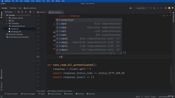The width and height of the screenshot is (175, 98).
Task: Click the editor vertical scrollbar
Action: 171,75
